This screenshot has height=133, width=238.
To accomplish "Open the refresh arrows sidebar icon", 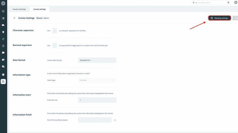I will click(3, 39).
